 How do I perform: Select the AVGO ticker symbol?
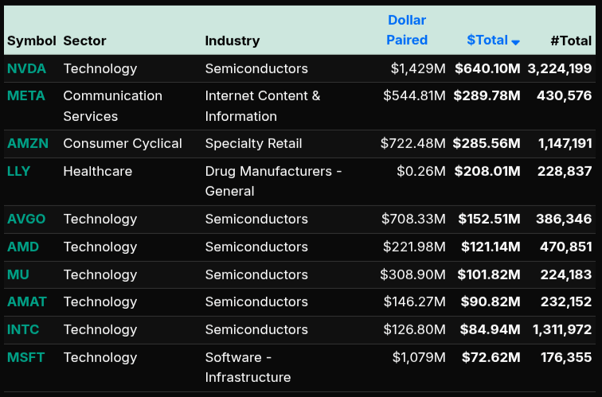[x=26, y=219]
